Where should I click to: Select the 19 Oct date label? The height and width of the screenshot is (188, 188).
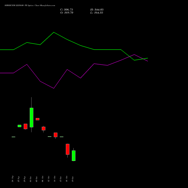(73, 179)
